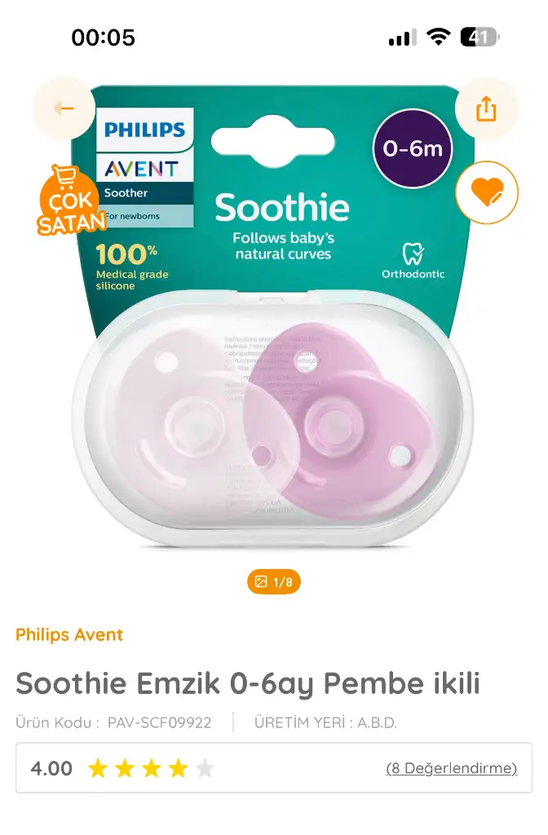Tap the Çok Satan bestseller badge
The width and height of the screenshot is (548, 835).
click(x=70, y=201)
